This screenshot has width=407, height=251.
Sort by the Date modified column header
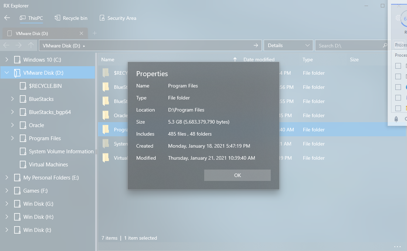click(259, 59)
